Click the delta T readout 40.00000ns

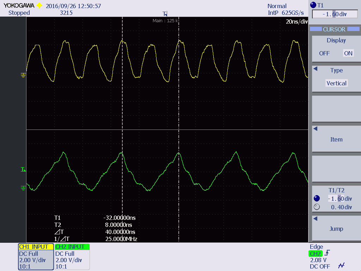coord(120,232)
